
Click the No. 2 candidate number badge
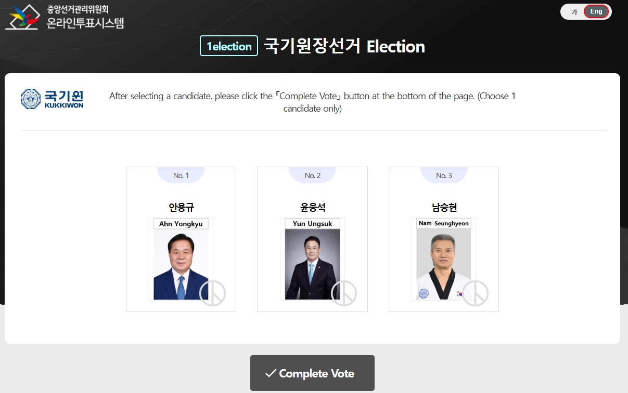pos(313,175)
